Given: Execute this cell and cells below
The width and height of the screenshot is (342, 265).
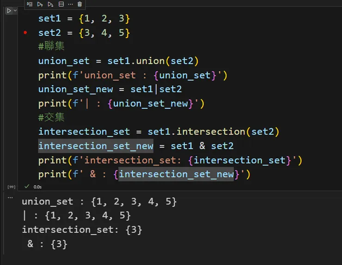Looking at the screenshot, I should tap(51, 4).
